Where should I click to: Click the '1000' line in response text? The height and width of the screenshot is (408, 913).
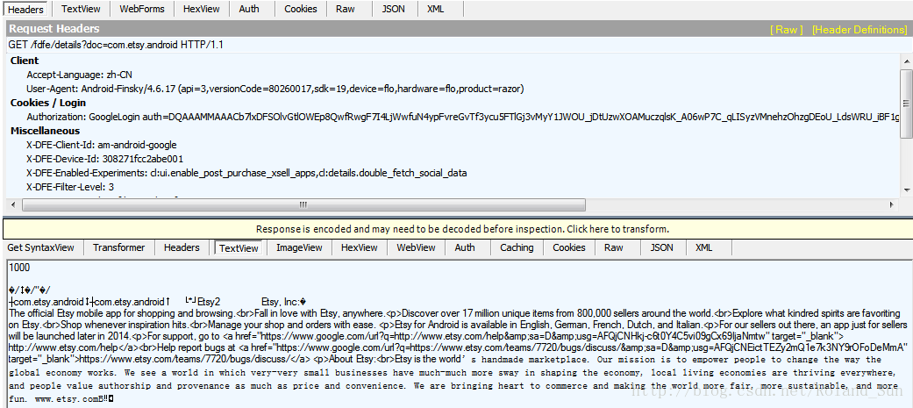[x=20, y=268]
